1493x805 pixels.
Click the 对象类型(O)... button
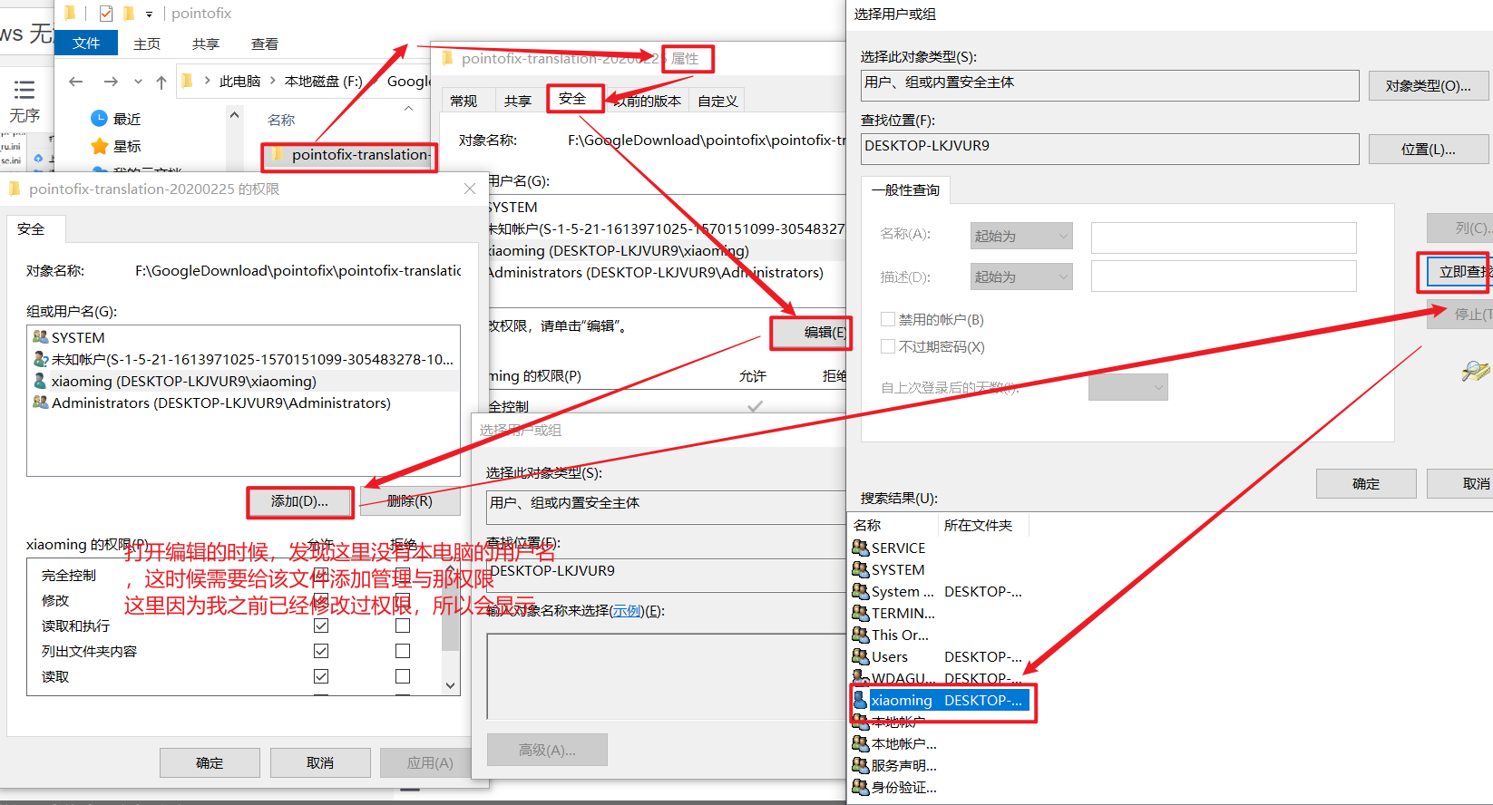point(1429,85)
